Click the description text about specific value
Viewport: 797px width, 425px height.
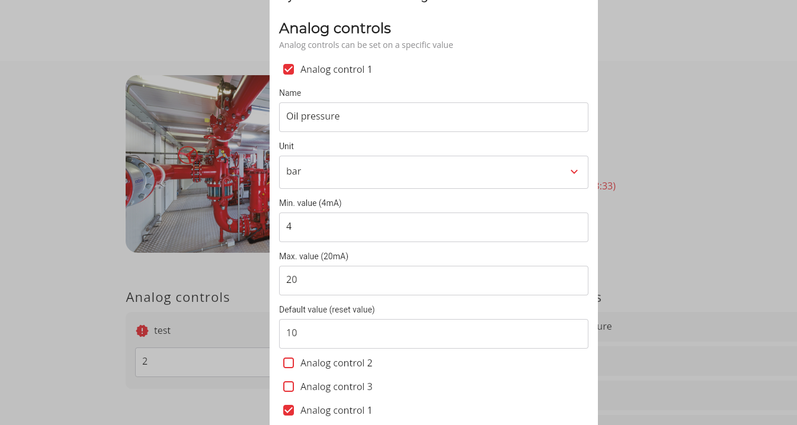(x=366, y=45)
